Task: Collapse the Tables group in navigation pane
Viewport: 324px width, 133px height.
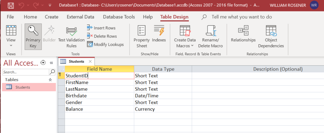Action: point(50,80)
